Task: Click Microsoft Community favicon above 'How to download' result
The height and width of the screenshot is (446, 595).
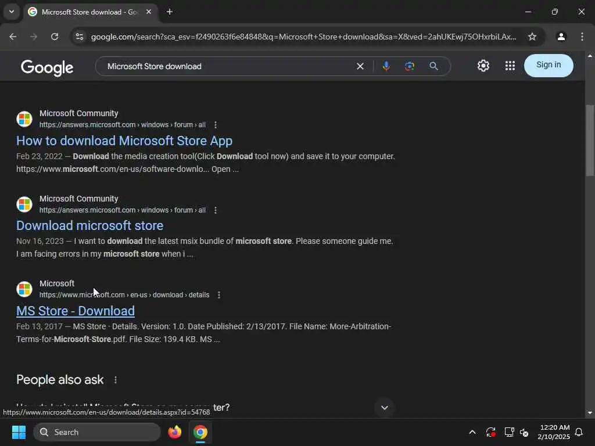Action: [x=24, y=119]
